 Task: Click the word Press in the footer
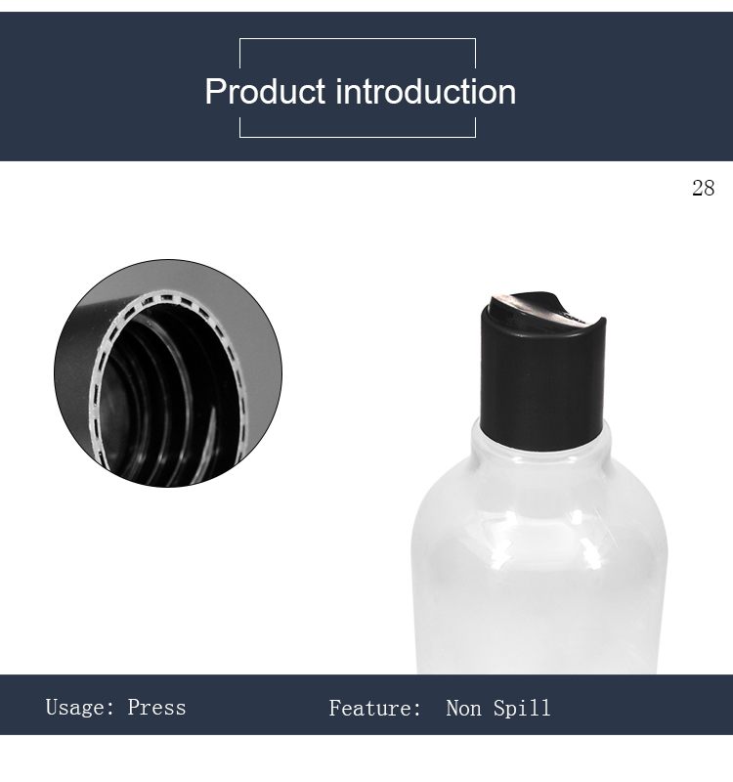tap(156, 707)
